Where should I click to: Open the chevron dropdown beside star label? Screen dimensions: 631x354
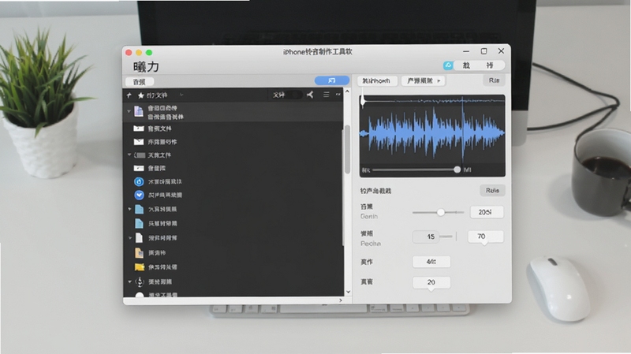click(x=181, y=95)
